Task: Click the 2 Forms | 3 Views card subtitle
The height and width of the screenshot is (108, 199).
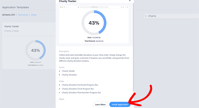Action: pos(11,31)
